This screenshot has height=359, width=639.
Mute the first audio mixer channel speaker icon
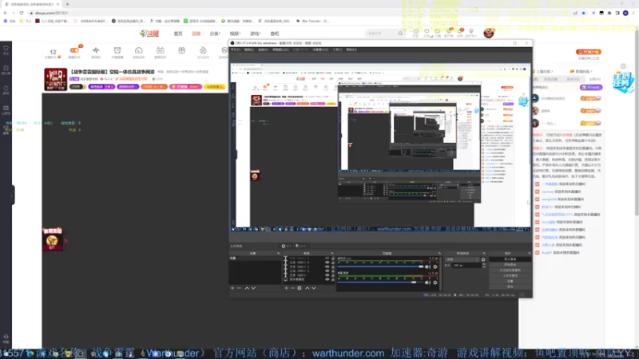coord(427,267)
